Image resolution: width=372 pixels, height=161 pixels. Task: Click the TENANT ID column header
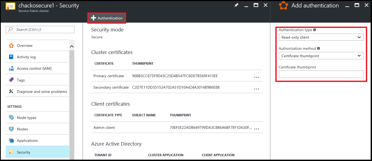(x=103, y=155)
